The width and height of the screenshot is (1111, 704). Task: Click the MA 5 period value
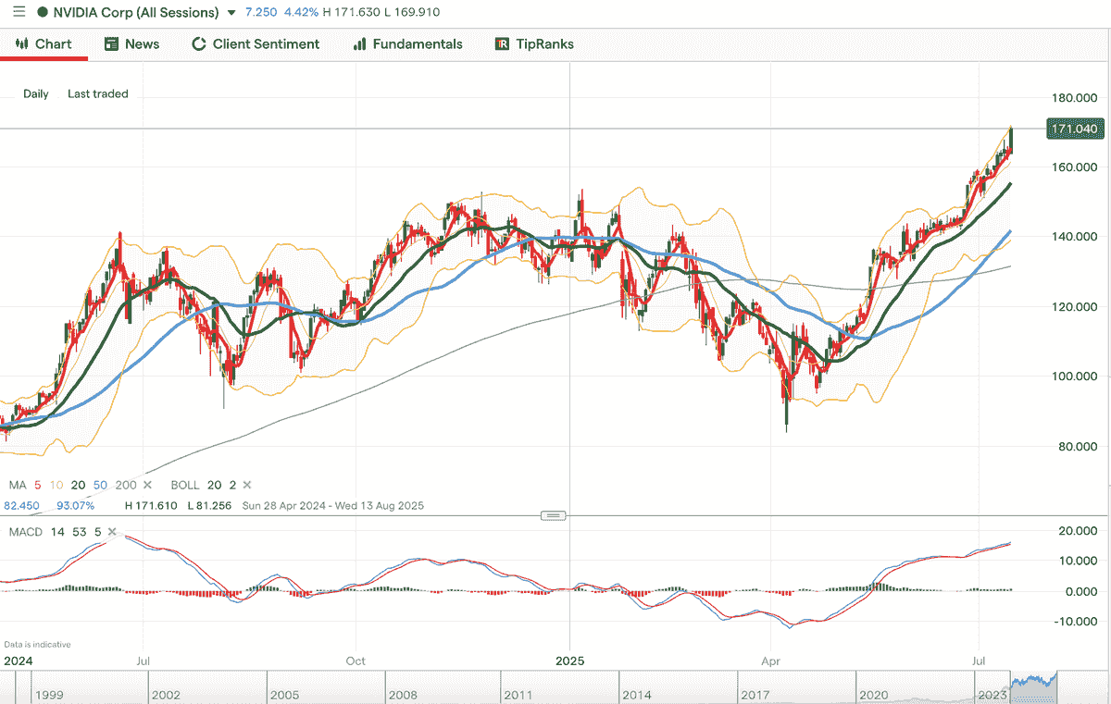pos(36,485)
